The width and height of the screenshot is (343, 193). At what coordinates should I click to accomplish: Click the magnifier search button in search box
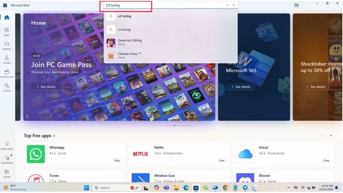(234, 5)
